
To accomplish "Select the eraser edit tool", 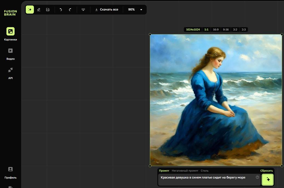I will tap(39, 10).
